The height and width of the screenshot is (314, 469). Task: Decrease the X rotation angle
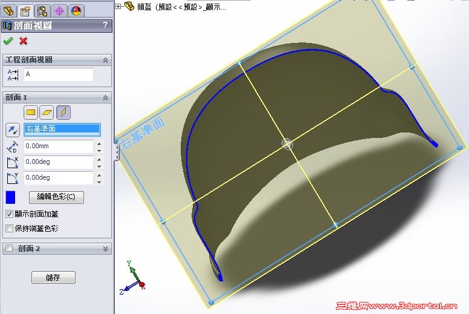[x=99, y=166]
